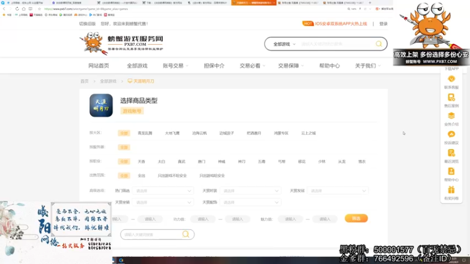
Task: Click the browser reload icon
Action: (x=17, y=9)
